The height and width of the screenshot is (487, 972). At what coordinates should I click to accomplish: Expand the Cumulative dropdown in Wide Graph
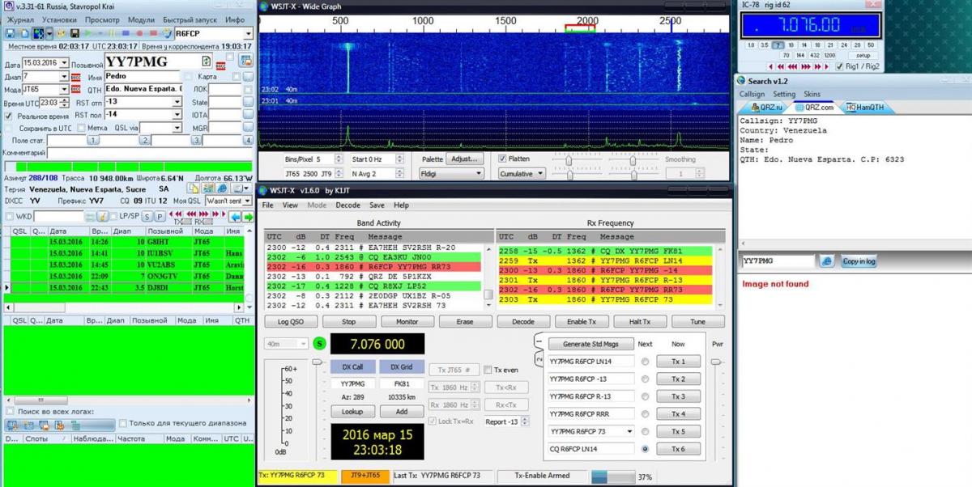pos(520,174)
